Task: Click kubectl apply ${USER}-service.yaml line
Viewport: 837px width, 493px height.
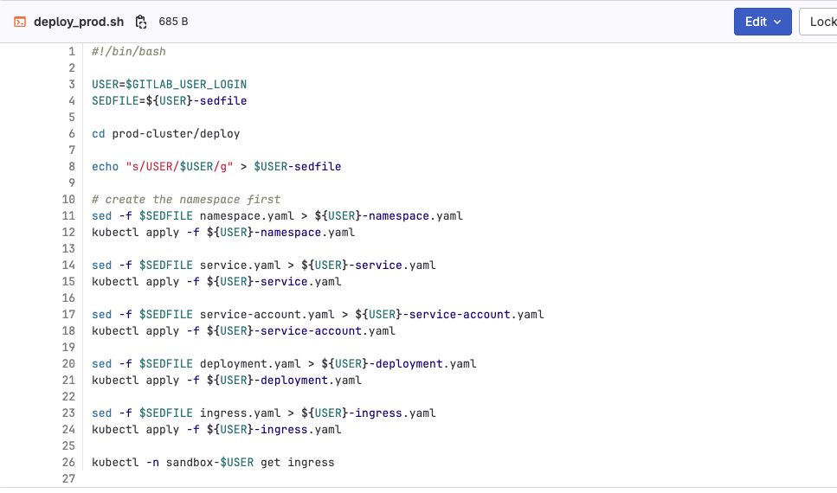Action: (216, 282)
